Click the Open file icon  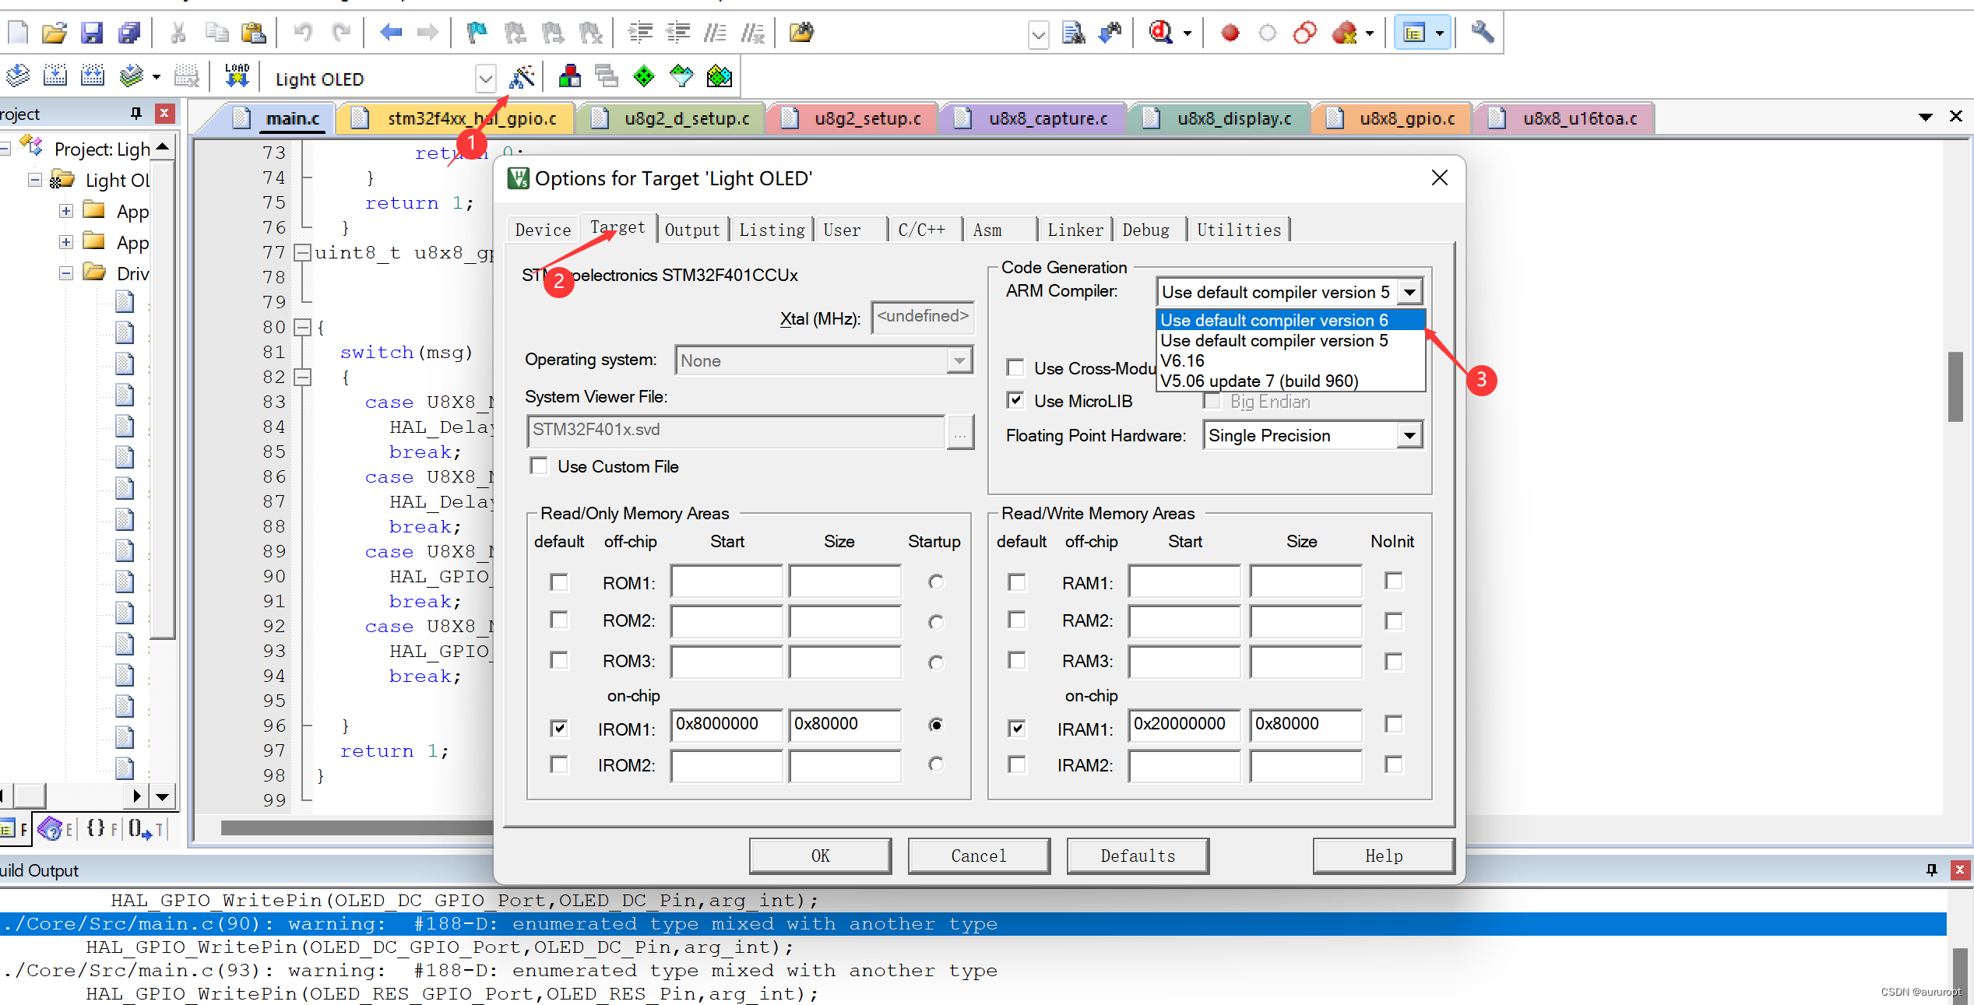55,33
